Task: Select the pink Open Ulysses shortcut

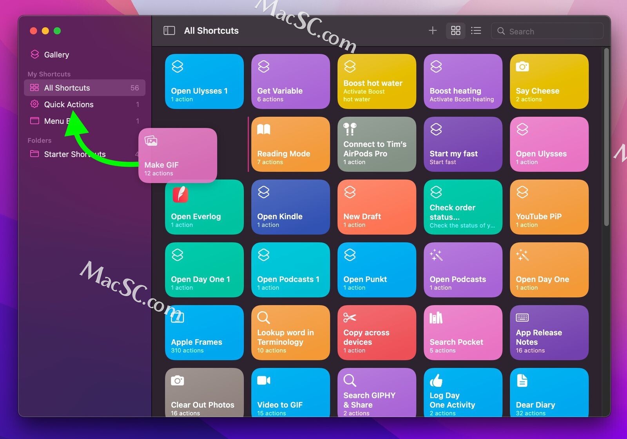Action: coord(549,144)
